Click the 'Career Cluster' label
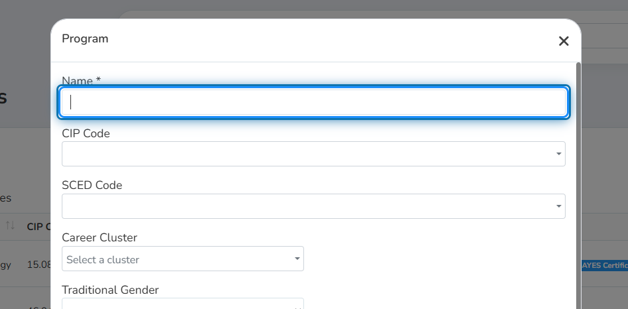Viewport: 628px width, 309px height. click(100, 237)
